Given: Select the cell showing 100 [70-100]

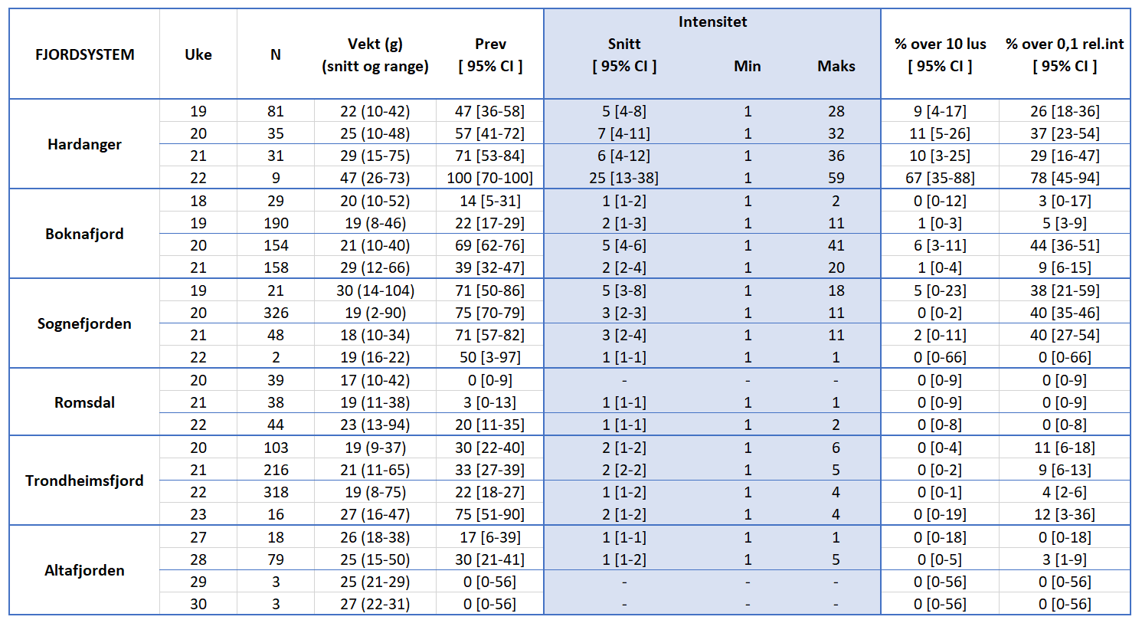Looking at the screenshot, I should [x=490, y=178].
